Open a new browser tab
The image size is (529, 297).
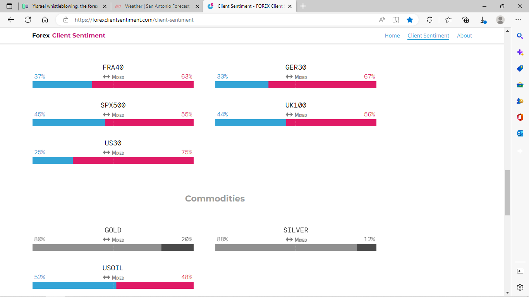(x=303, y=6)
